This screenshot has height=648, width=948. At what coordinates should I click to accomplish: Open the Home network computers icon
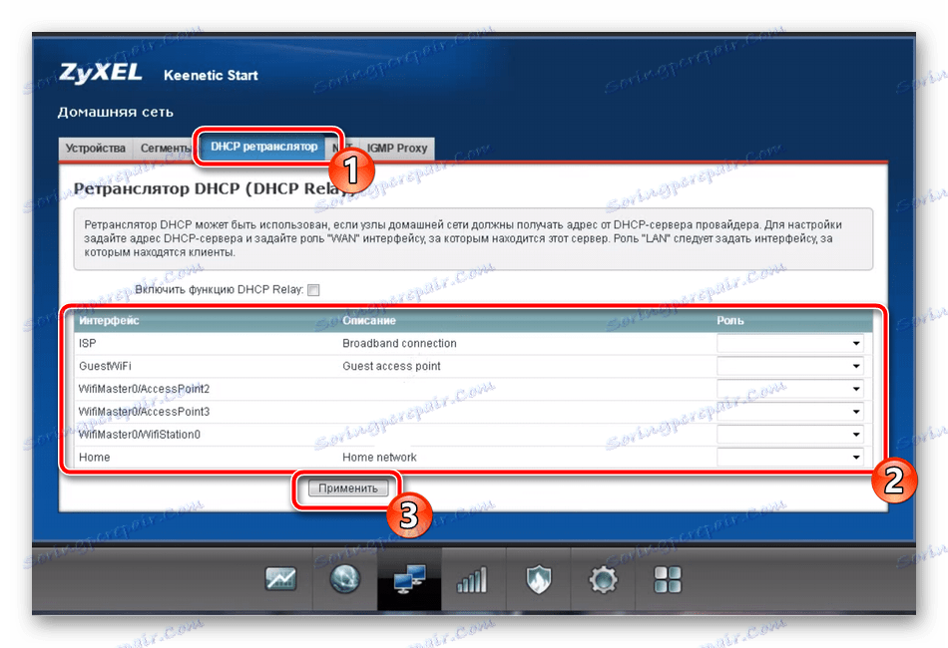(409, 579)
